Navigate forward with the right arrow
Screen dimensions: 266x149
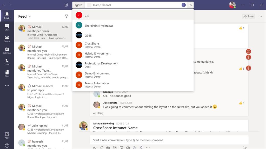[10, 5]
